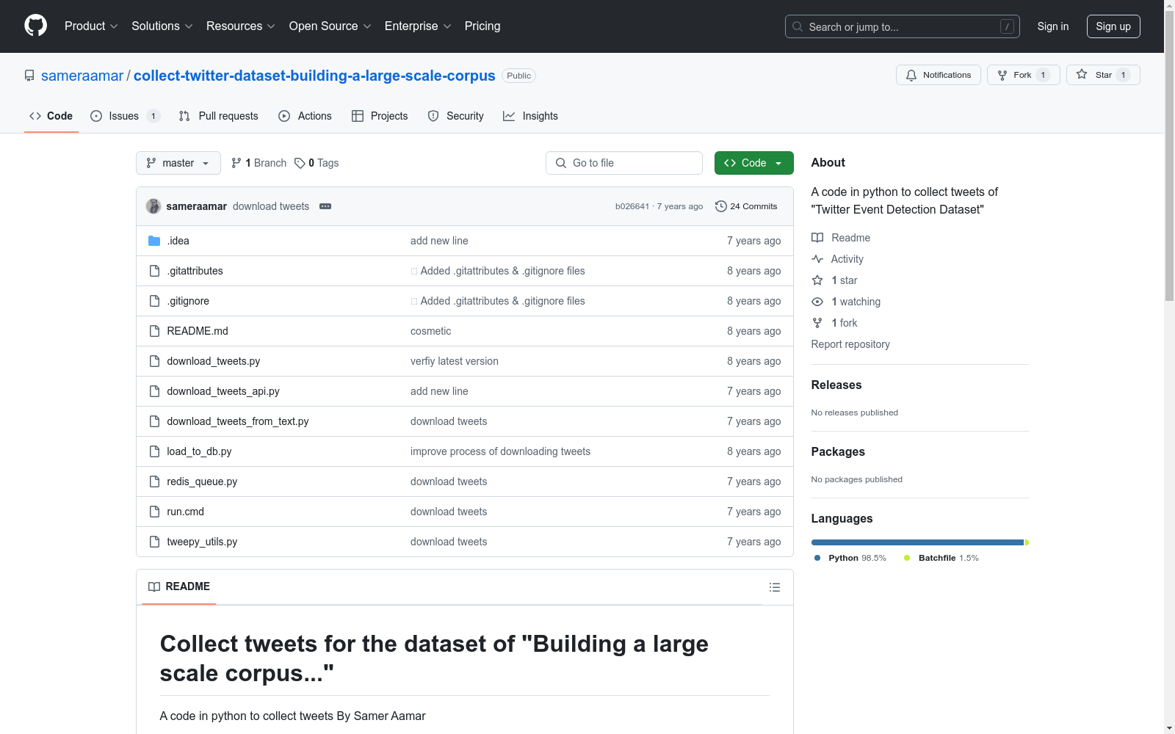
Task: Open the sameraamar owner link
Action: coord(82,76)
